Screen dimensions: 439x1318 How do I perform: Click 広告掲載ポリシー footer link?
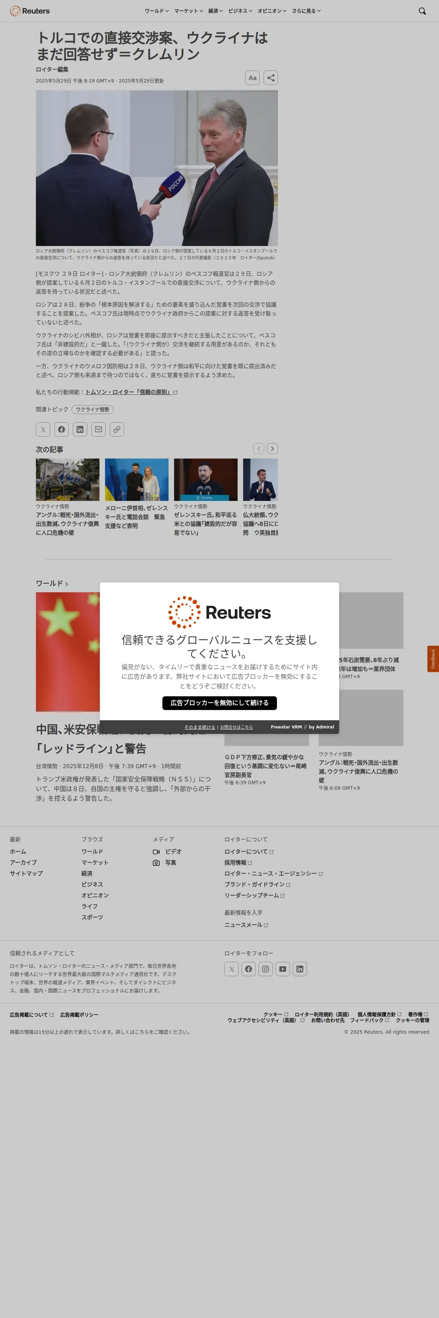(79, 1015)
